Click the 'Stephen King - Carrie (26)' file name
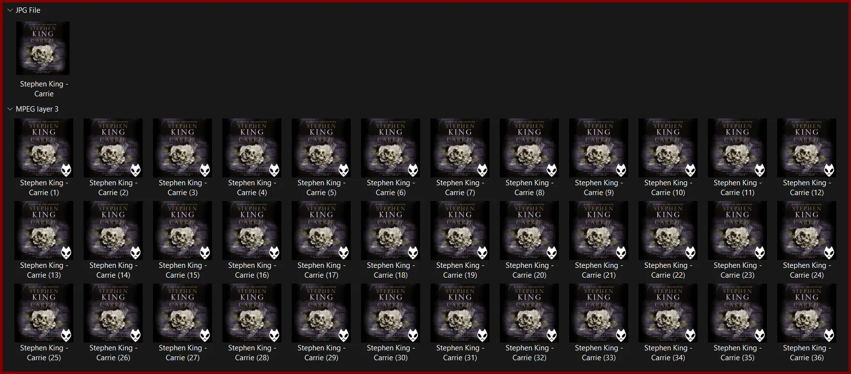Screen dimensions: 851x374 [113, 353]
